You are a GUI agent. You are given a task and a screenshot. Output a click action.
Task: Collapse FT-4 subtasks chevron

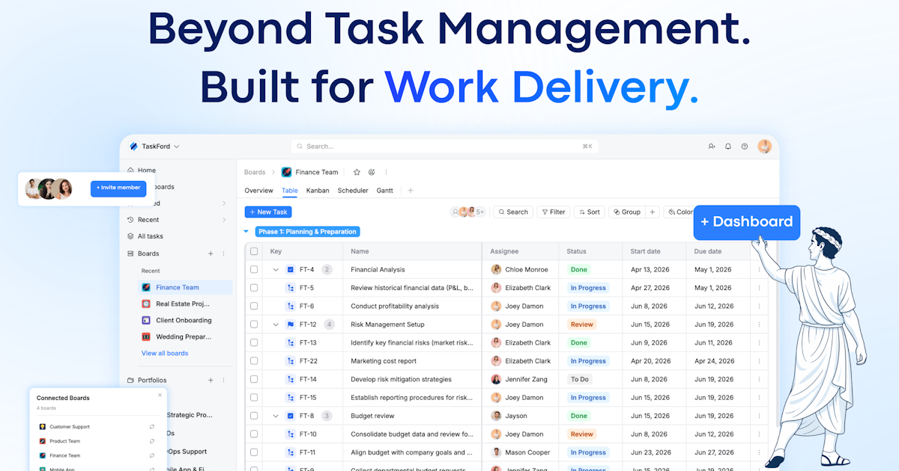point(275,270)
